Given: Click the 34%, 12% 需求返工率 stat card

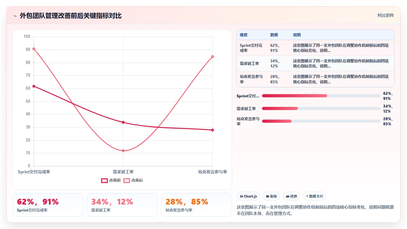Looking at the screenshot, I should (122, 205).
